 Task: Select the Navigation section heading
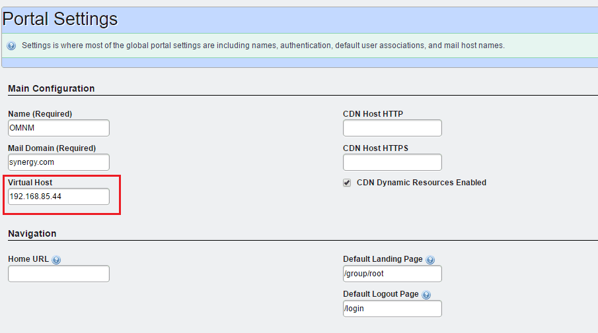click(x=32, y=233)
